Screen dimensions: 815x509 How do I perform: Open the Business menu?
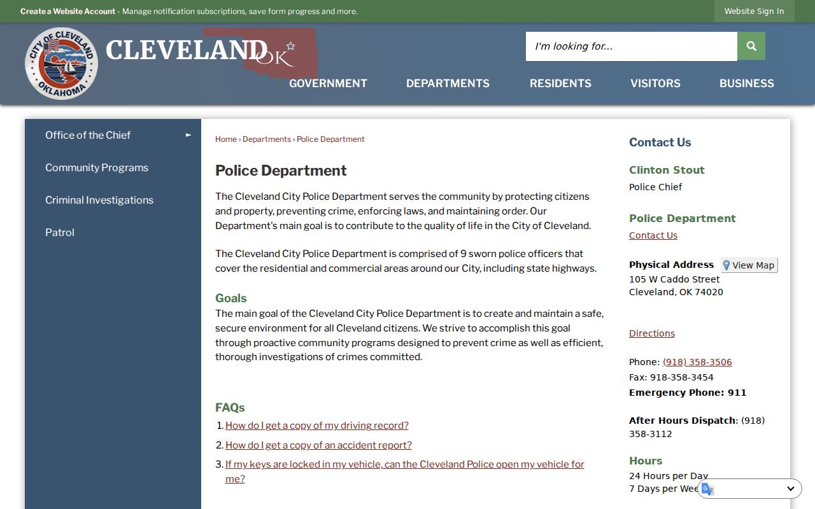(747, 83)
